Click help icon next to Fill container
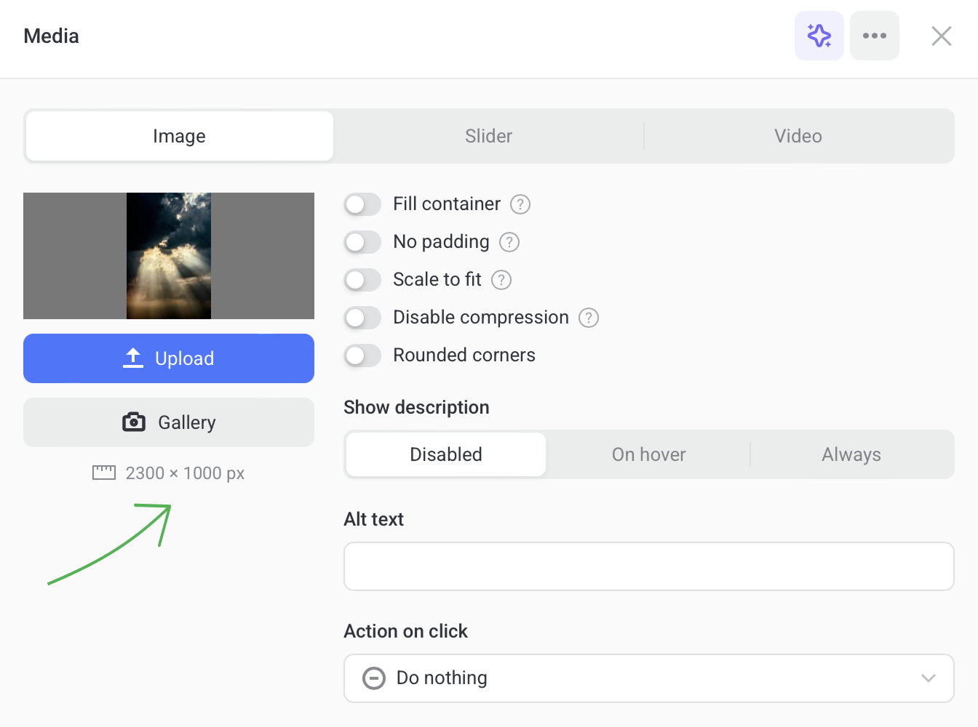The image size is (978, 727). pyautogui.click(x=520, y=204)
